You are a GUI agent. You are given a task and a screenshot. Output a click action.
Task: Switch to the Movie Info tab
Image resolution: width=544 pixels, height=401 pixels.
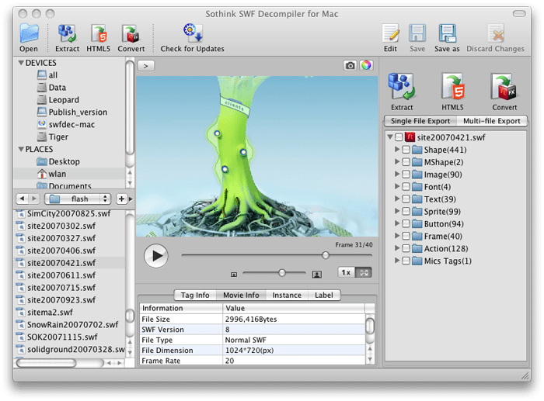241,295
